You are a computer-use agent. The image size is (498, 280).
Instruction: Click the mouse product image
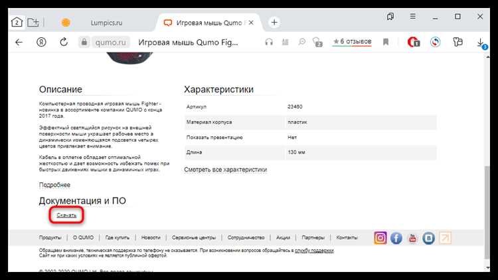click(x=129, y=59)
